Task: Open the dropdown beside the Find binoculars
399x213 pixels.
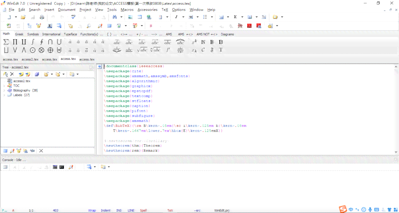Action: (x=122, y=17)
